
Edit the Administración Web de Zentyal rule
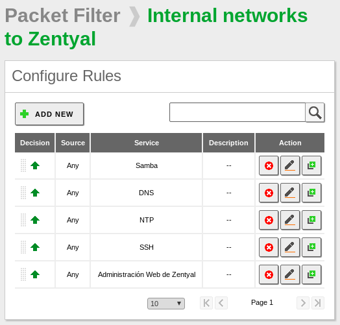[290, 274]
